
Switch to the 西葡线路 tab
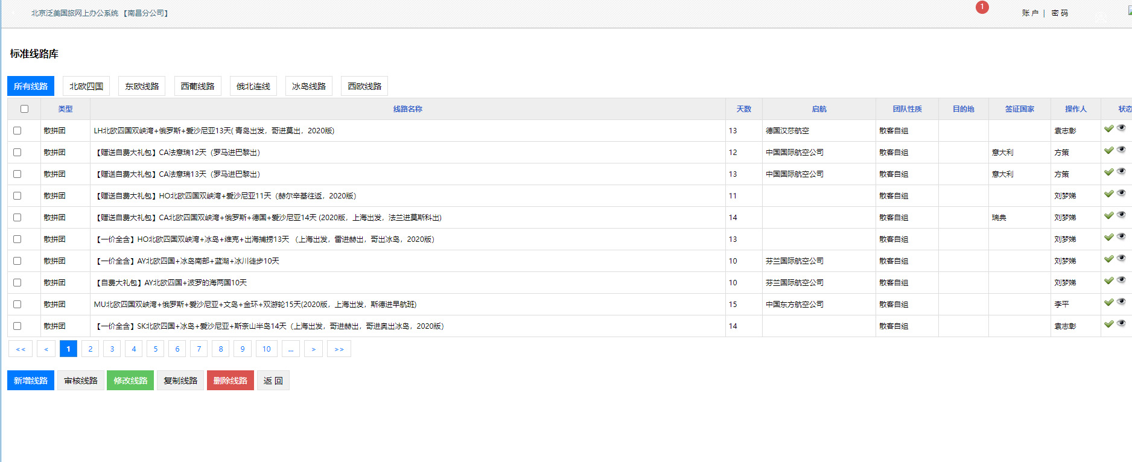point(197,86)
